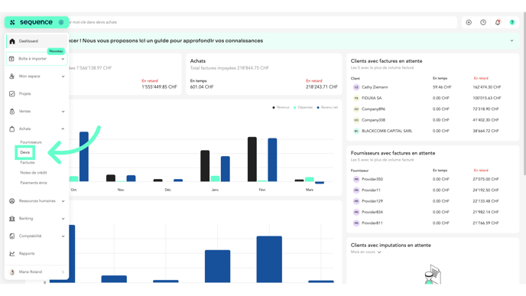526x296 pixels.
Task: Open the notifications bell
Action: [498, 22]
